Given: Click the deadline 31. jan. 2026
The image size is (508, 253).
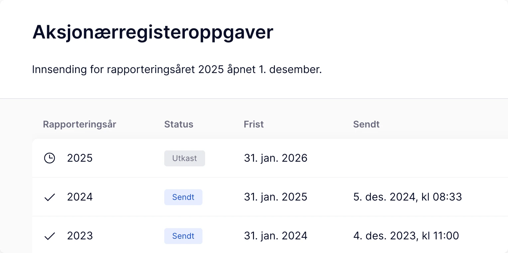Looking at the screenshot, I should click(276, 158).
